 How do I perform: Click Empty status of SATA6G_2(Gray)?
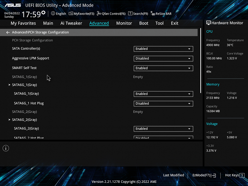[138, 112]
